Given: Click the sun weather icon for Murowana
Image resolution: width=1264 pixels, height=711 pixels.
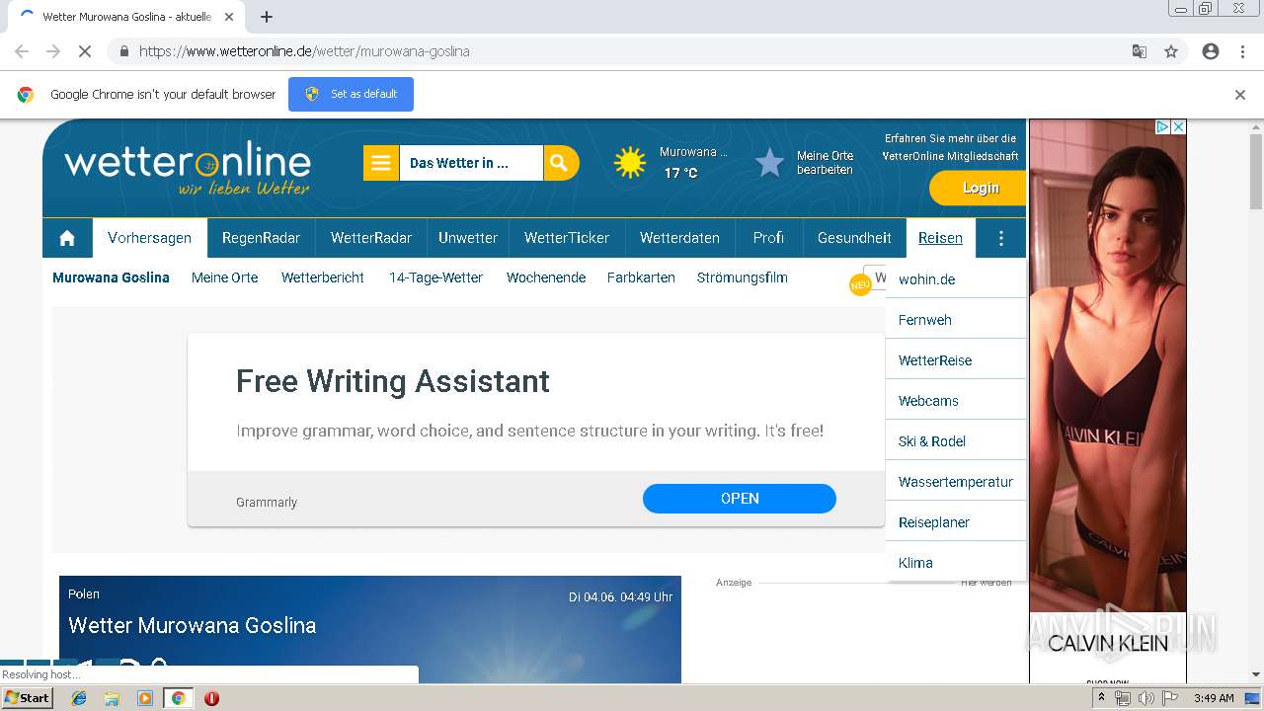Looking at the screenshot, I should click(630, 162).
